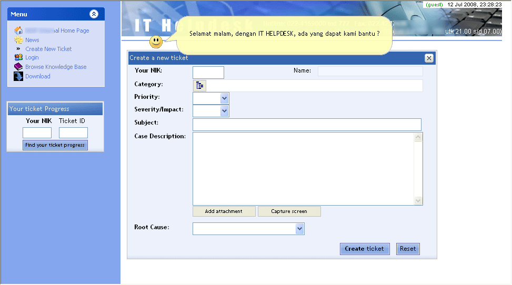Collapse the Menu panel with chevron

point(94,14)
